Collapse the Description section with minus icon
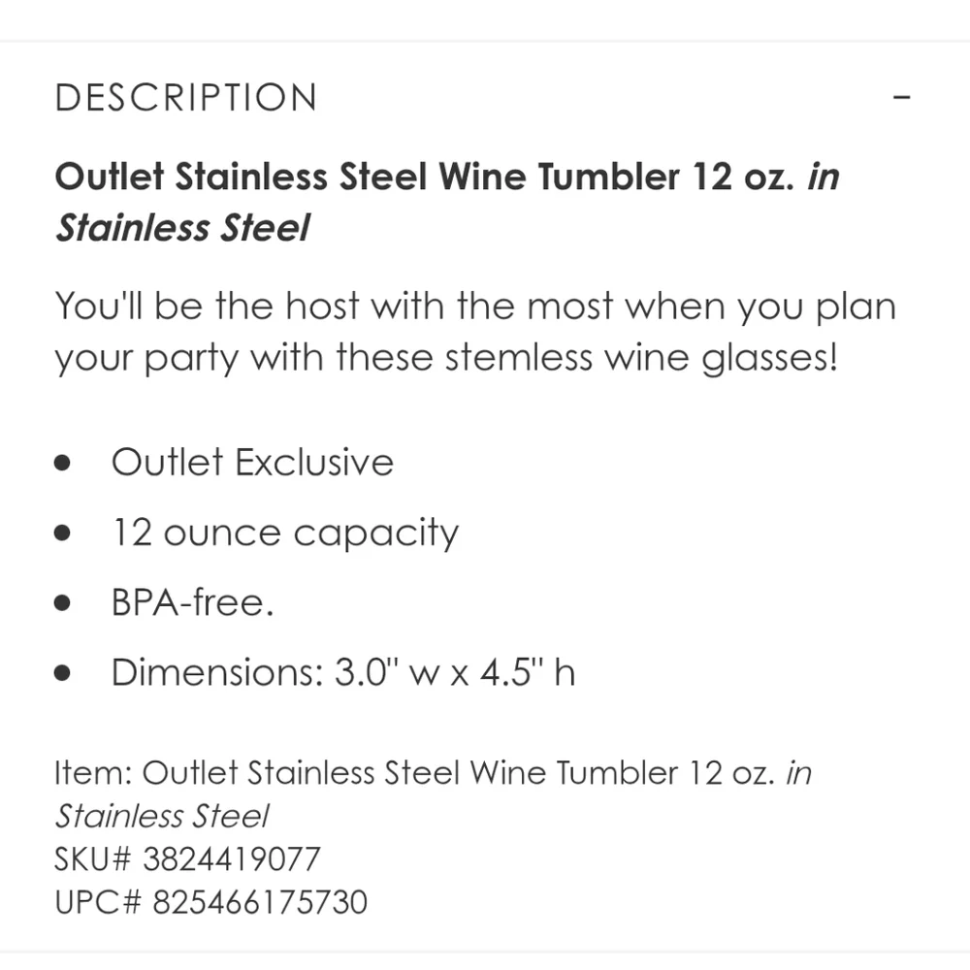 902,98
